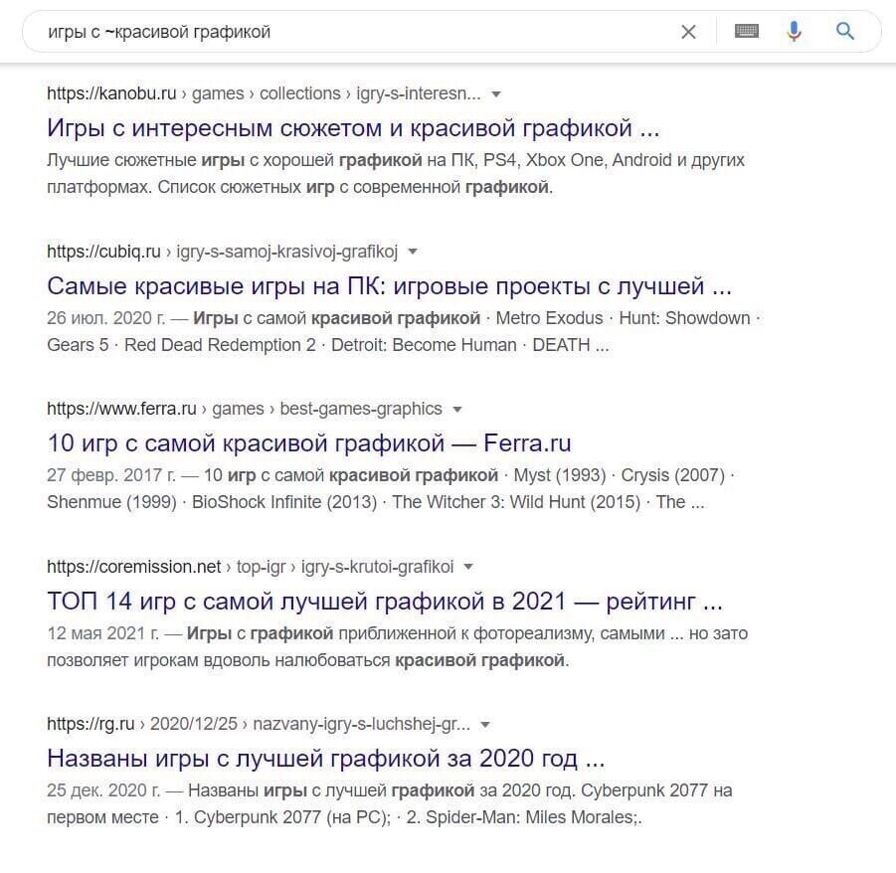
Task: Open the on-screen keyboard icon
Action: click(746, 32)
